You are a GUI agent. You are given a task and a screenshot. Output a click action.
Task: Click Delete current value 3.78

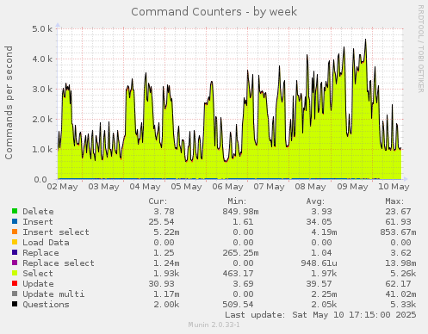[x=164, y=212]
